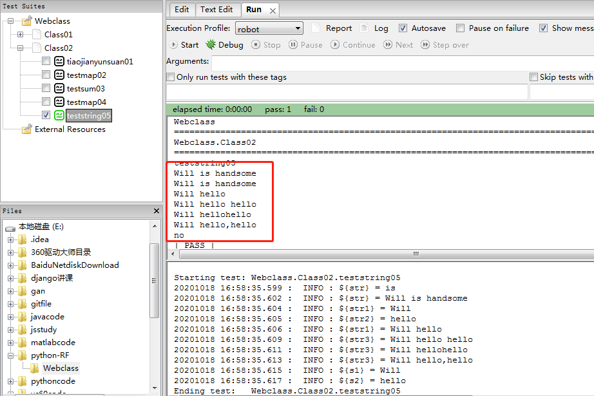Toggle the Autosave checkbox
The width and height of the screenshot is (594, 396).
tap(403, 28)
